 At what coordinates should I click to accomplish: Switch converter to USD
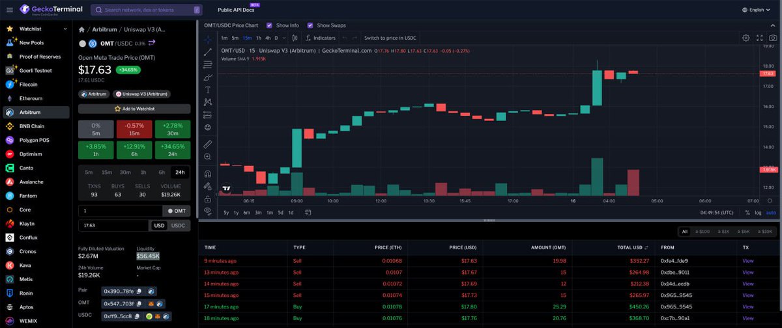coord(159,225)
